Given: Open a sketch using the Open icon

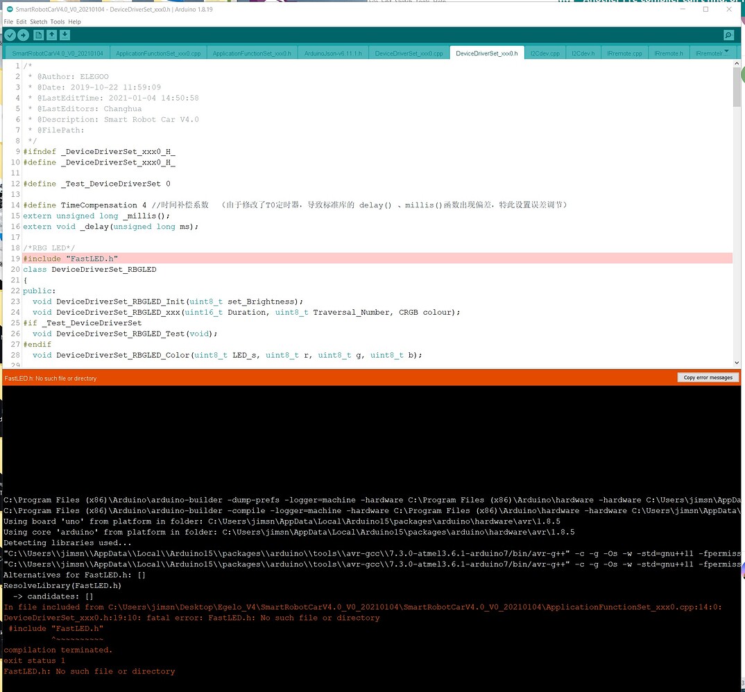Looking at the screenshot, I should coord(53,35).
